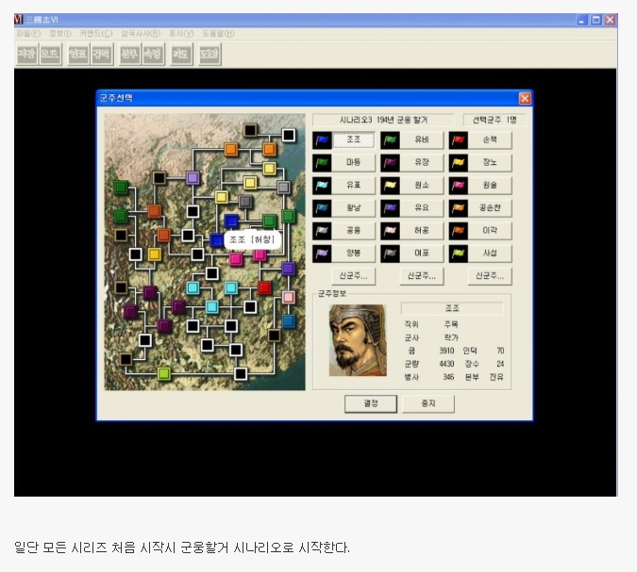Screen dimensions: 637x572
Task: Open the 도움말(H) menu
Action: pos(219,33)
